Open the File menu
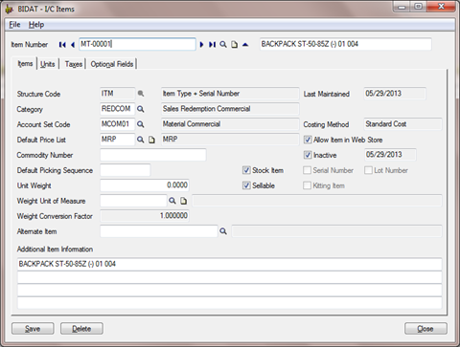460x347 pixels. point(14,25)
